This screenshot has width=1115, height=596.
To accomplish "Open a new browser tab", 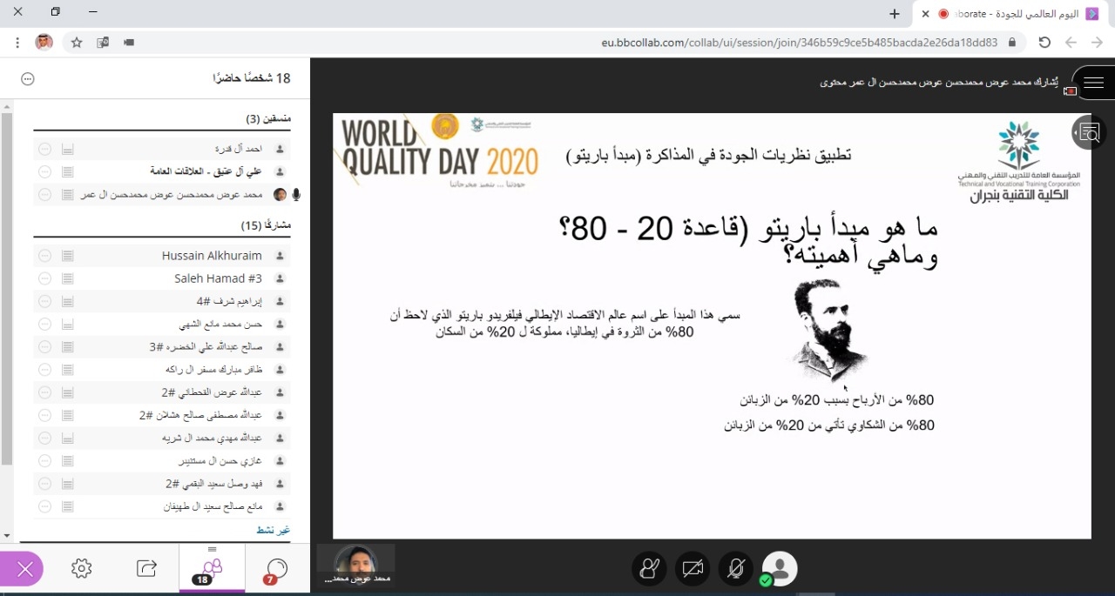I will tap(895, 14).
